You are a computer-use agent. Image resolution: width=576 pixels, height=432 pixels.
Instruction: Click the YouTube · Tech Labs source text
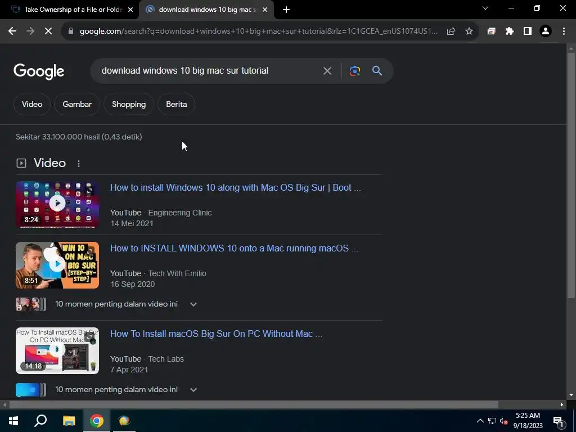coord(147,359)
